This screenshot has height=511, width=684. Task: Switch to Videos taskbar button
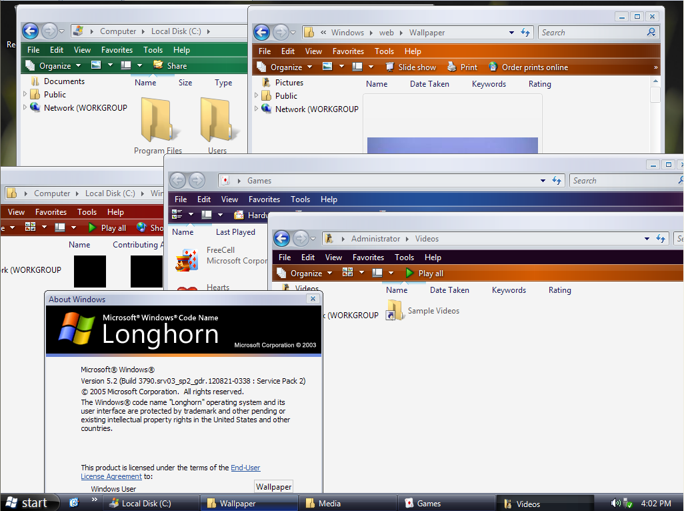545,503
